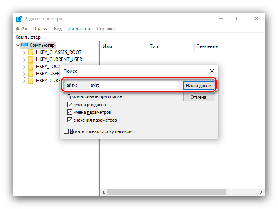Click the HKEY_CURRENT_USER folder icon
278x209 pixels.
coord(31,59)
